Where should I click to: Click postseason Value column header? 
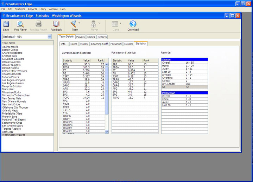tap(134, 60)
